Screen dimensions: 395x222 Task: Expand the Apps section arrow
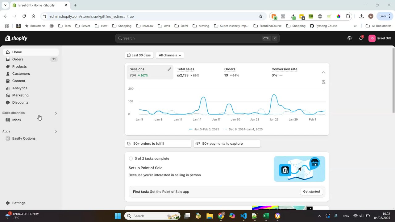pyautogui.click(x=56, y=132)
